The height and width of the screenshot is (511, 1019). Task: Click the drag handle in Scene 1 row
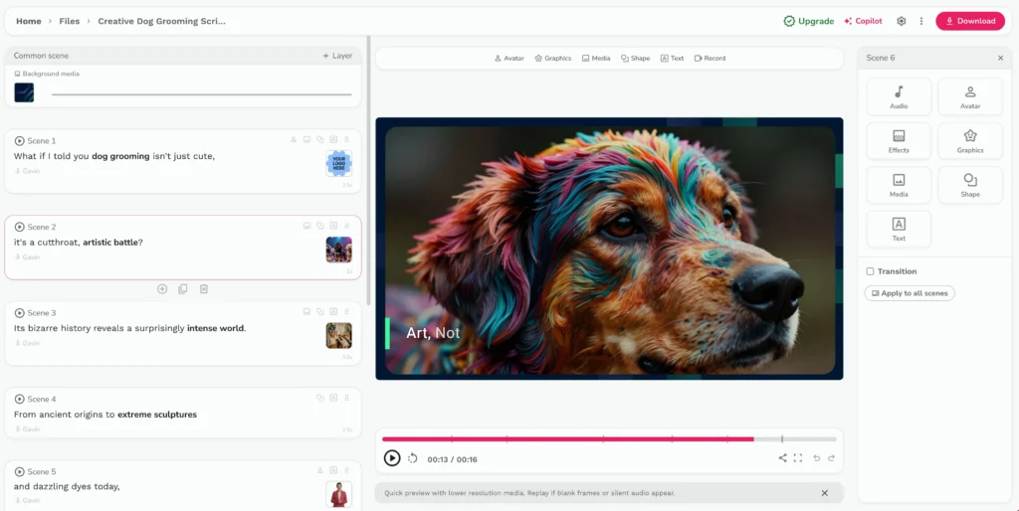(346, 139)
